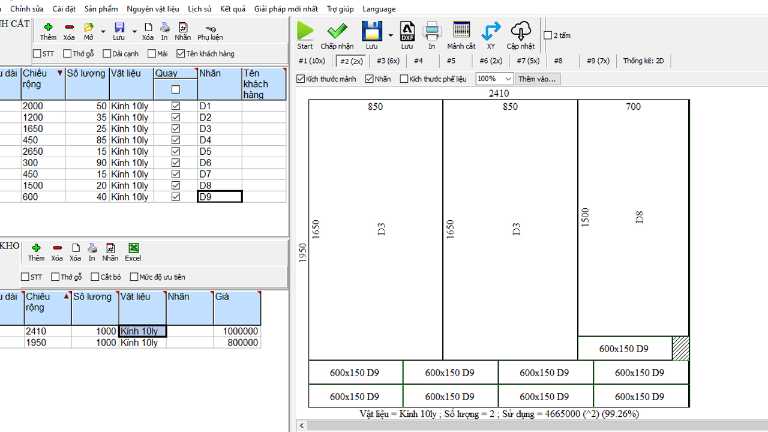Click the Thêm vào... button

(537, 79)
